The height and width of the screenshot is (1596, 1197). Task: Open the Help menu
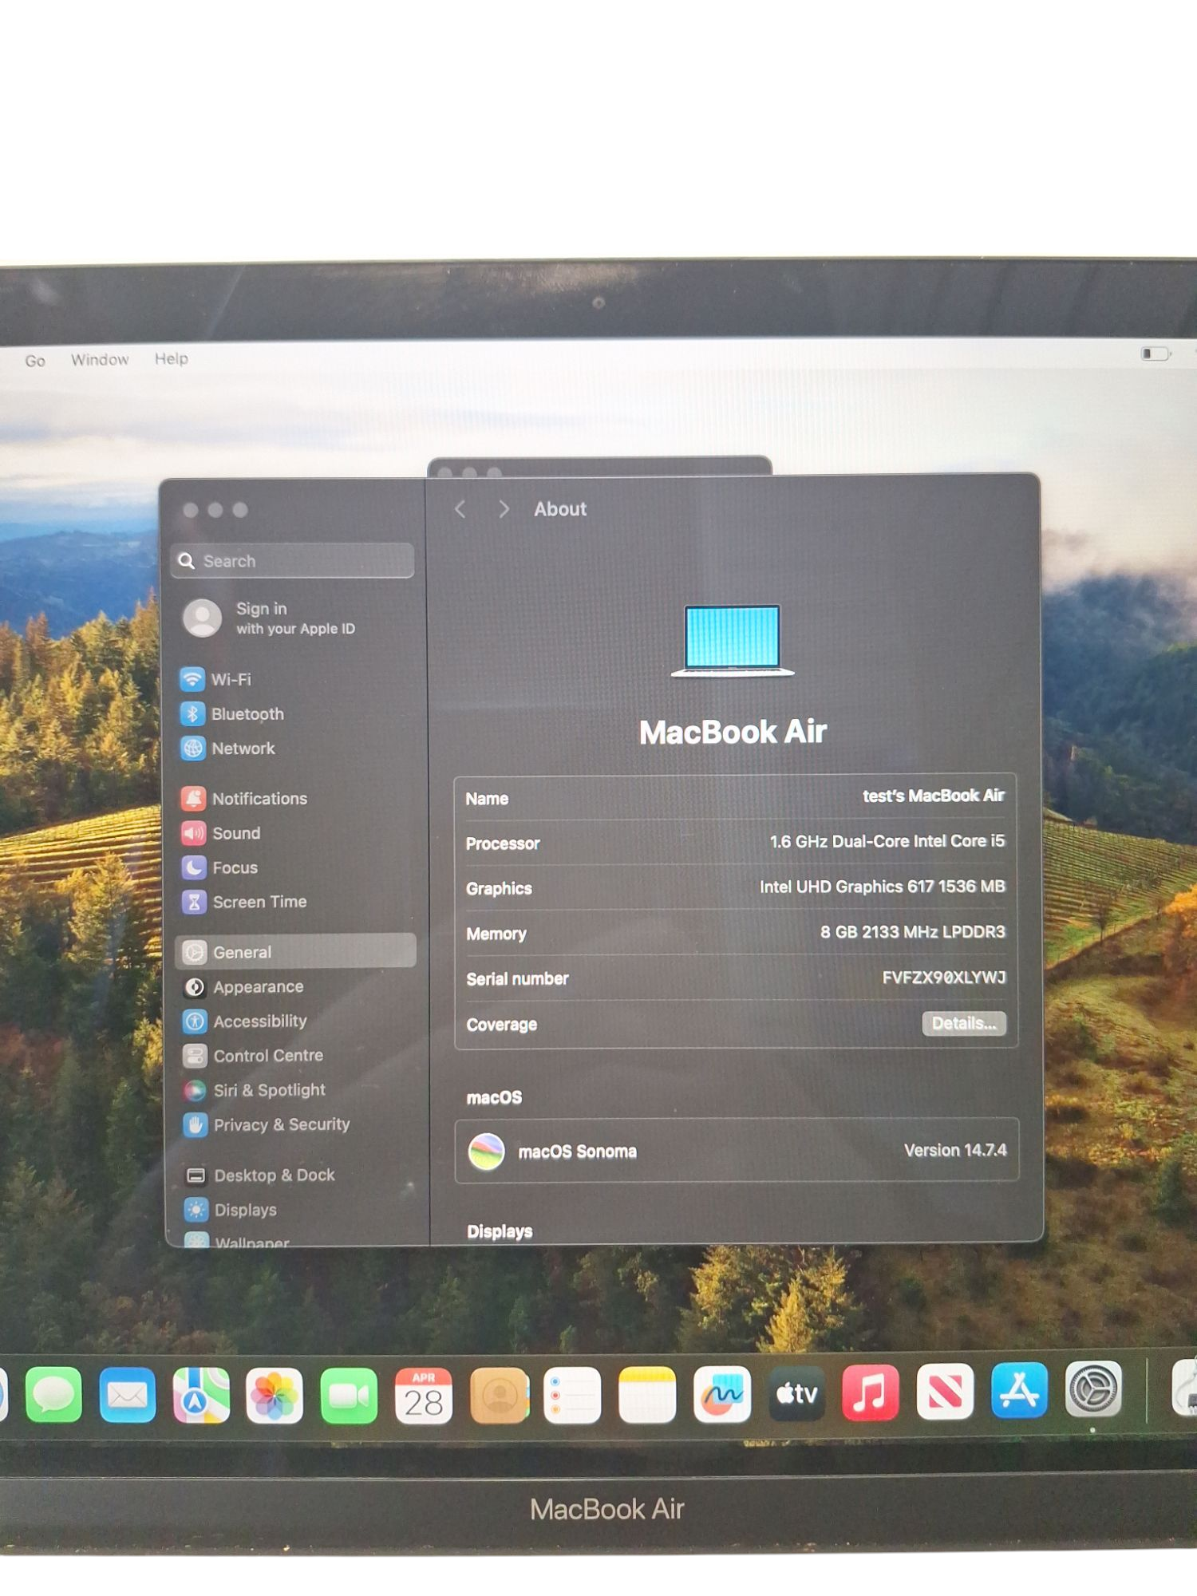(172, 358)
